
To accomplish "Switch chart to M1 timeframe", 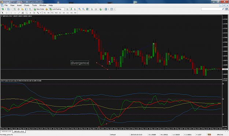I will point(45,13).
